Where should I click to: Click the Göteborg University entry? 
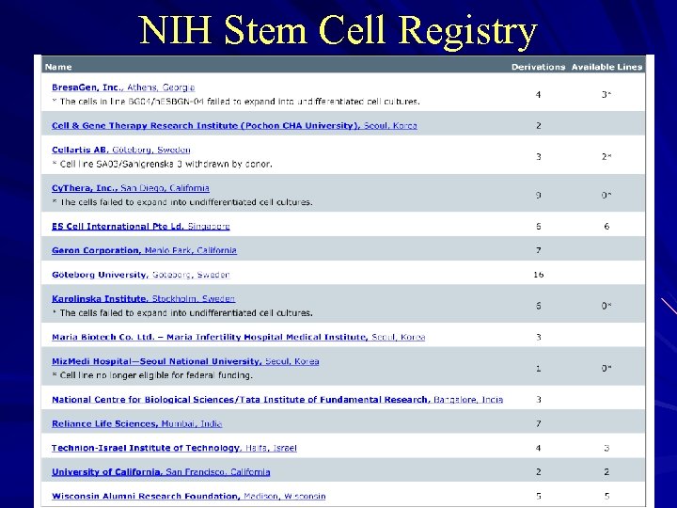coord(141,275)
